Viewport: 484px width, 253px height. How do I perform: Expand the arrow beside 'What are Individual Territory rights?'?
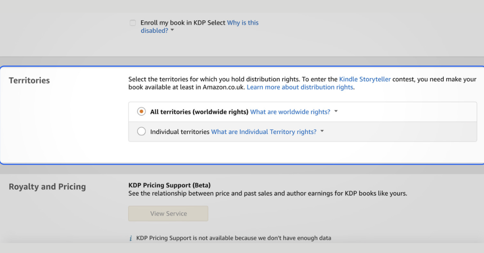pyautogui.click(x=322, y=132)
